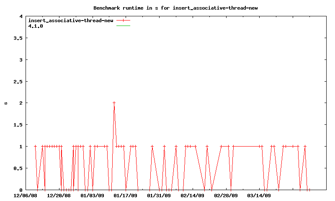Select the 02/14/09 date tick label
Image resolution: width=335 pixels, height=201 pixels.
pos(193,195)
